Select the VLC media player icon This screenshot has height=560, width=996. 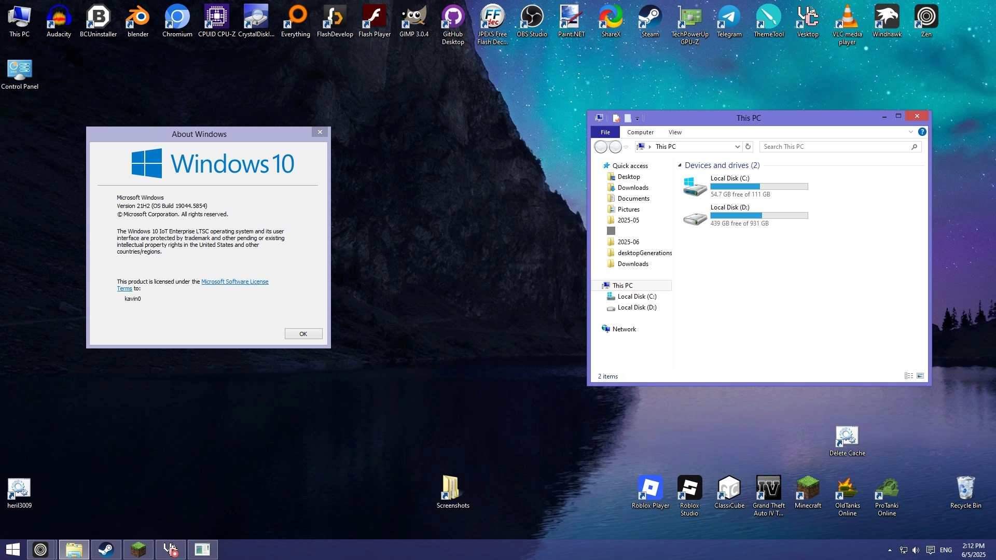(847, 24)
